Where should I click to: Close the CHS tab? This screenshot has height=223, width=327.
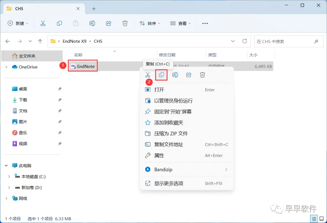pyautogui.click(x=78, y=8)
